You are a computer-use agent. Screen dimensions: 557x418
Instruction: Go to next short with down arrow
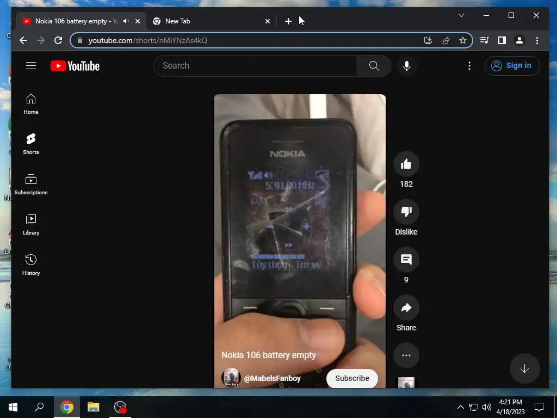(x=525, y=368)
